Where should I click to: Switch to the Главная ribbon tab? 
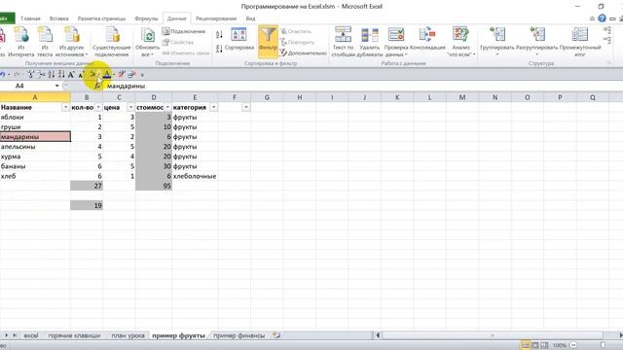30,18
